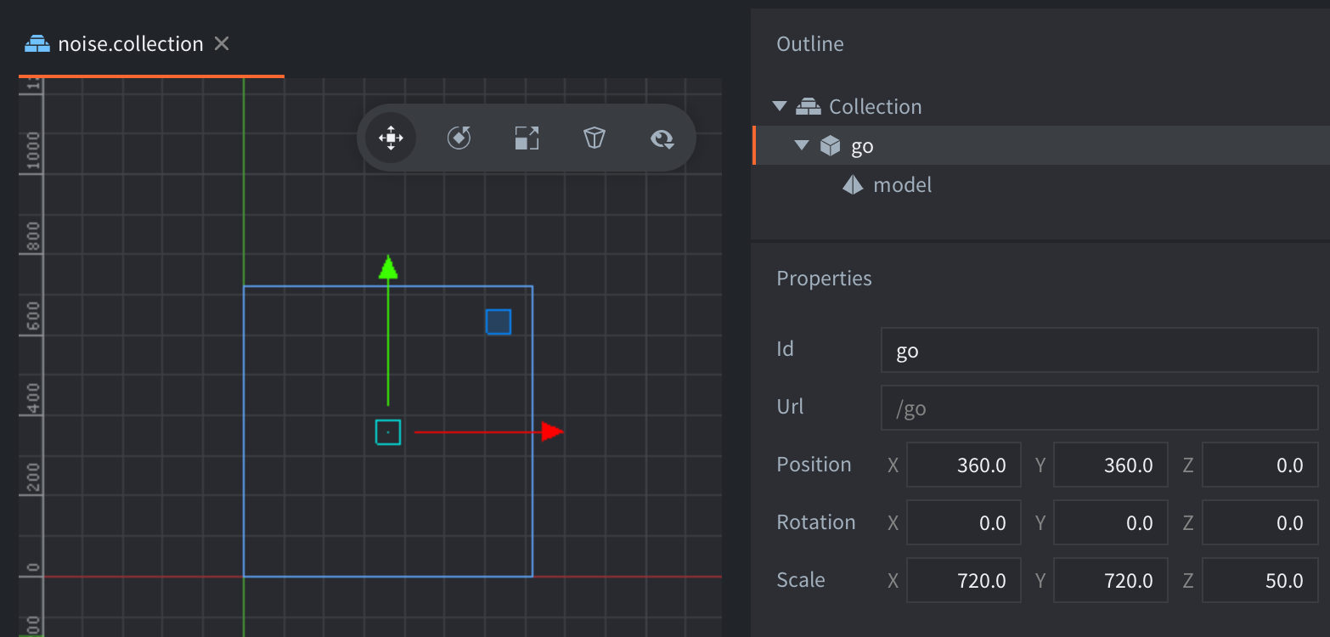Close the noise.collection tab
Screen dimensions: 1330x637
tap(220, 42)
